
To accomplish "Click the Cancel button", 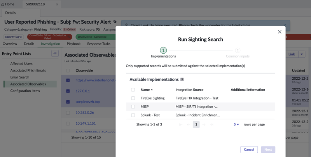I will tap(249, 150).
